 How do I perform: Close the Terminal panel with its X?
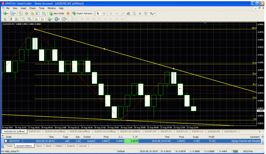pos(3,136)
